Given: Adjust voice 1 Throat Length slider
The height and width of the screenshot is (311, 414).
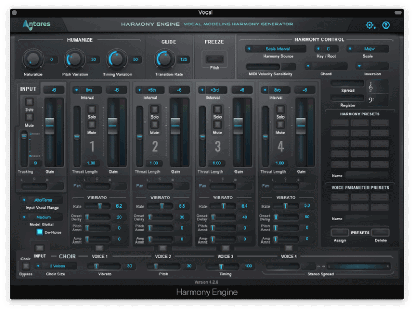Looking at the screenshot, I should tap(77, 137).
